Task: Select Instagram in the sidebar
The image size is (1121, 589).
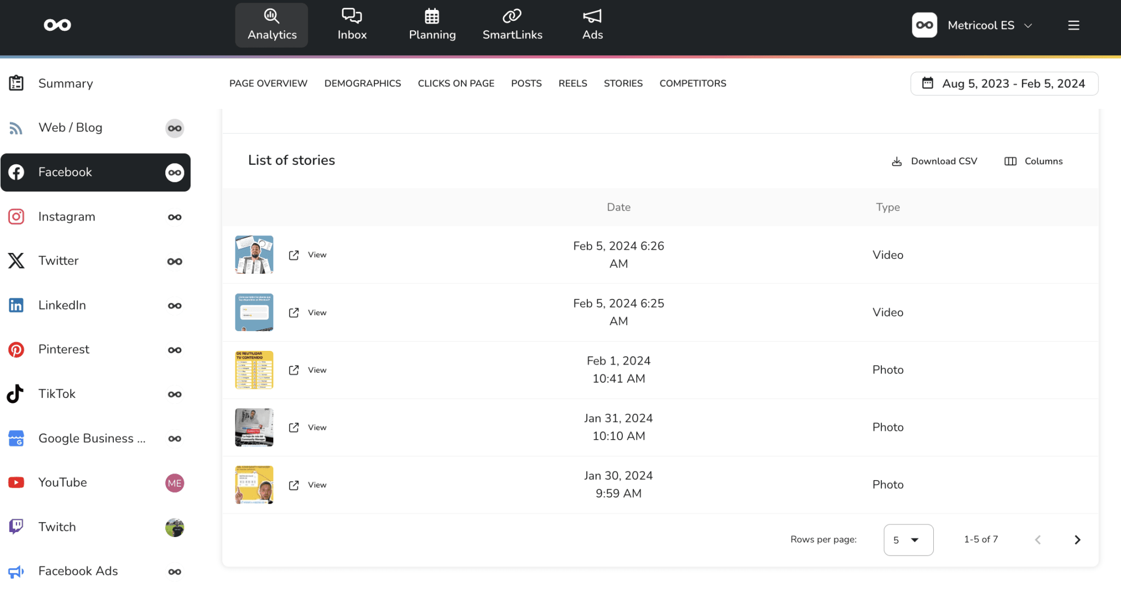Action: (67, 217)
